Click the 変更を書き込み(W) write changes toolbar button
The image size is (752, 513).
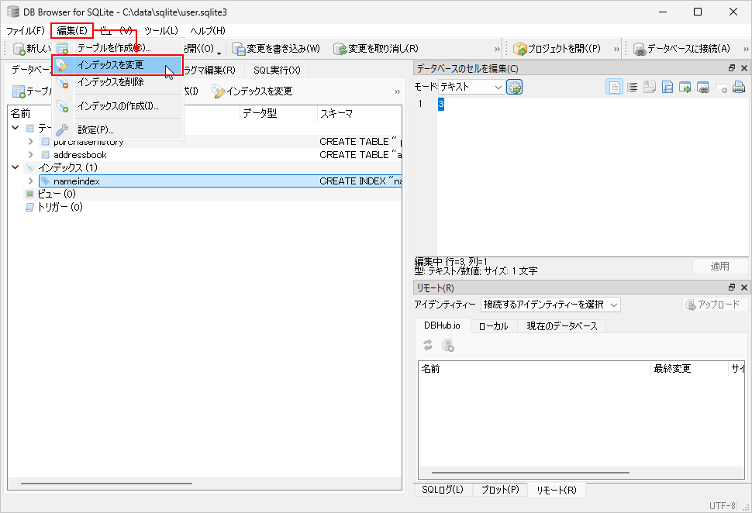(276, 49)
